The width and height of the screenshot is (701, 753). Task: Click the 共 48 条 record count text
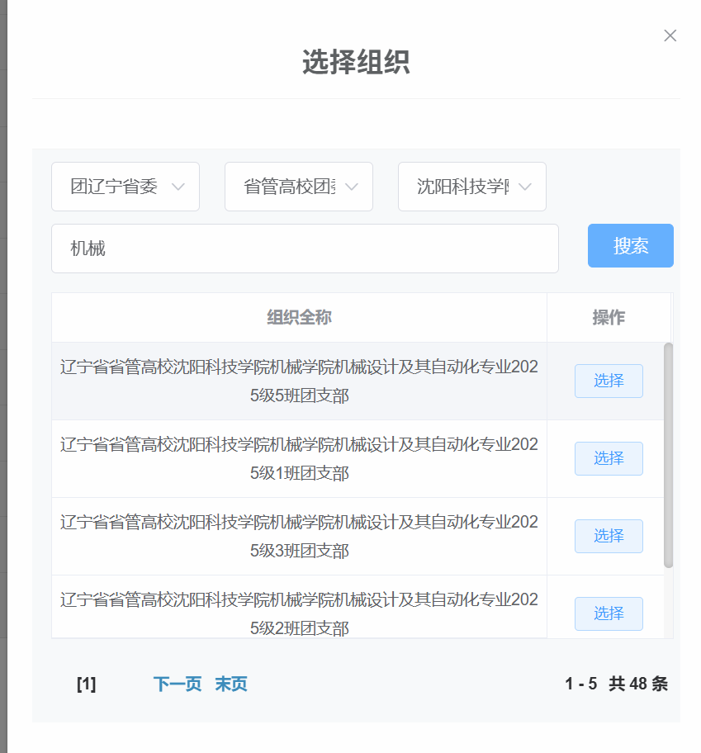[637, 684]
